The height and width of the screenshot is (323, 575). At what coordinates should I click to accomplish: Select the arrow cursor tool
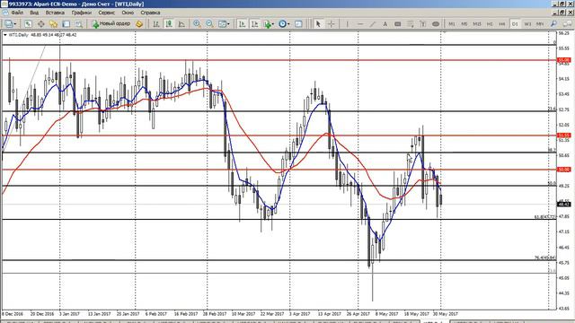pyautogui.click(x=318, y=24)
